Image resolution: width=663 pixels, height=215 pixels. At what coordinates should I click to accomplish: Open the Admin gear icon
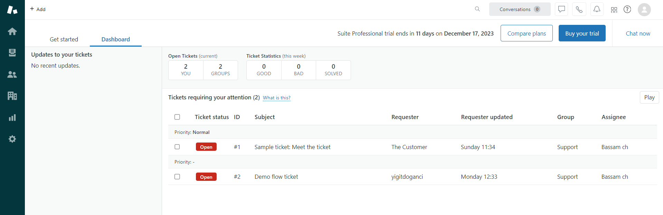click(x=12, y=139)
